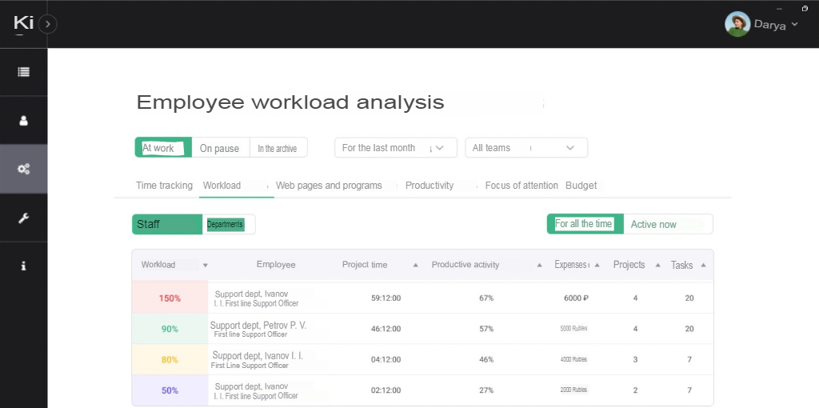Expand sidebar with the arrow icon
This screenshot has height=408, width=819.
point(48,24)
